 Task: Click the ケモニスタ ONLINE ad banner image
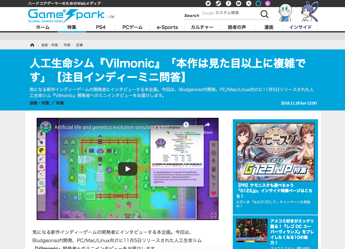pyautogui.click(x=275, y=152)
